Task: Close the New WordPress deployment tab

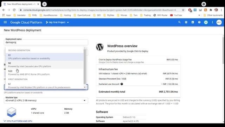Action: (38, 4)
